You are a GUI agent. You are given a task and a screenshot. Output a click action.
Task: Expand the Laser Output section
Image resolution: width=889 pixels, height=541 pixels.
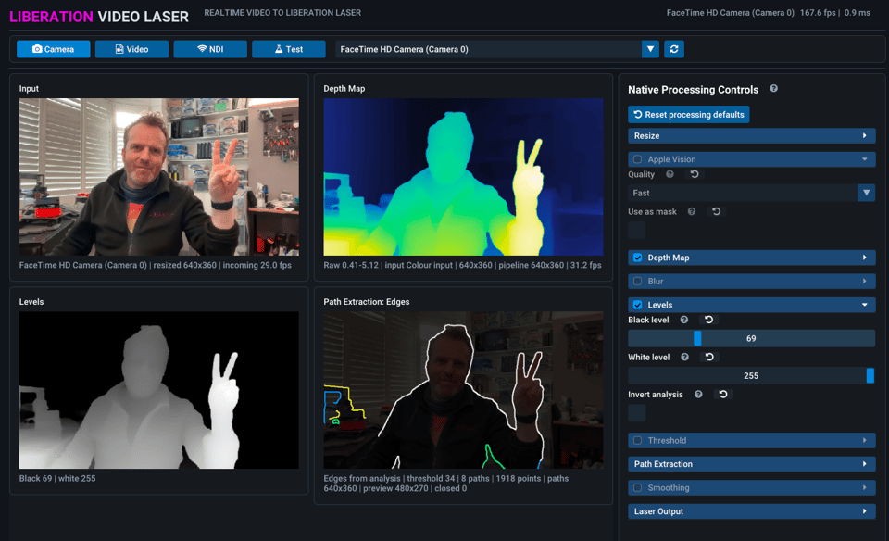tap(751, 511)
